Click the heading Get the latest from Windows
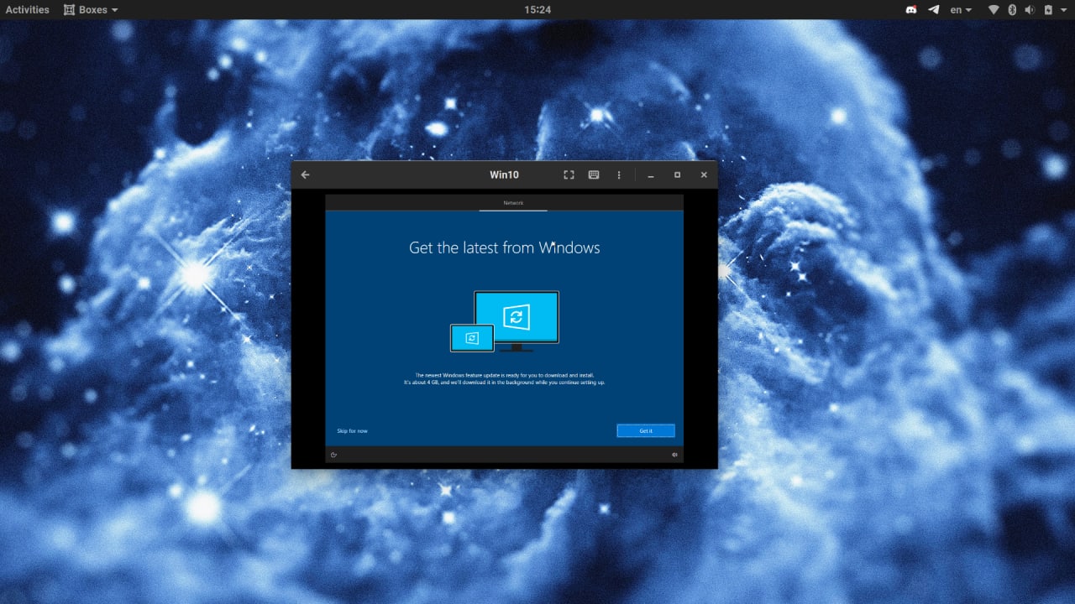1075x604 pixels. pos(504,247)
